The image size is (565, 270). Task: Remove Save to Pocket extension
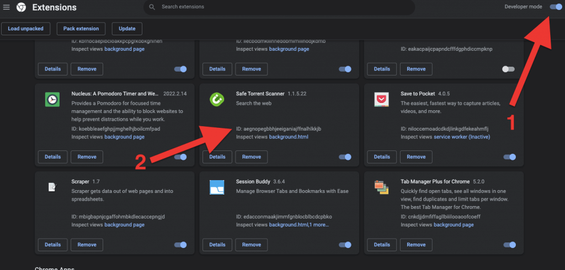(x=416, y=157)
